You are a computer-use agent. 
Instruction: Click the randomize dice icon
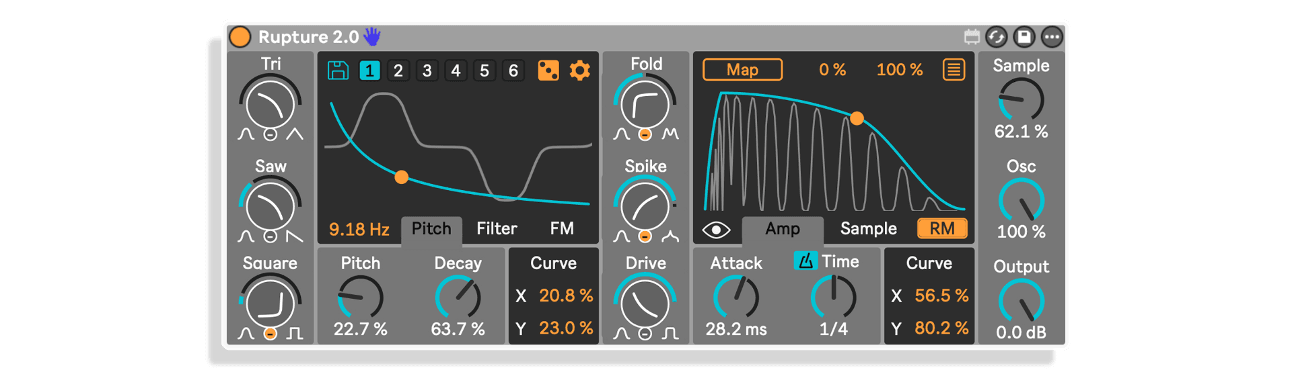(548, 71)
